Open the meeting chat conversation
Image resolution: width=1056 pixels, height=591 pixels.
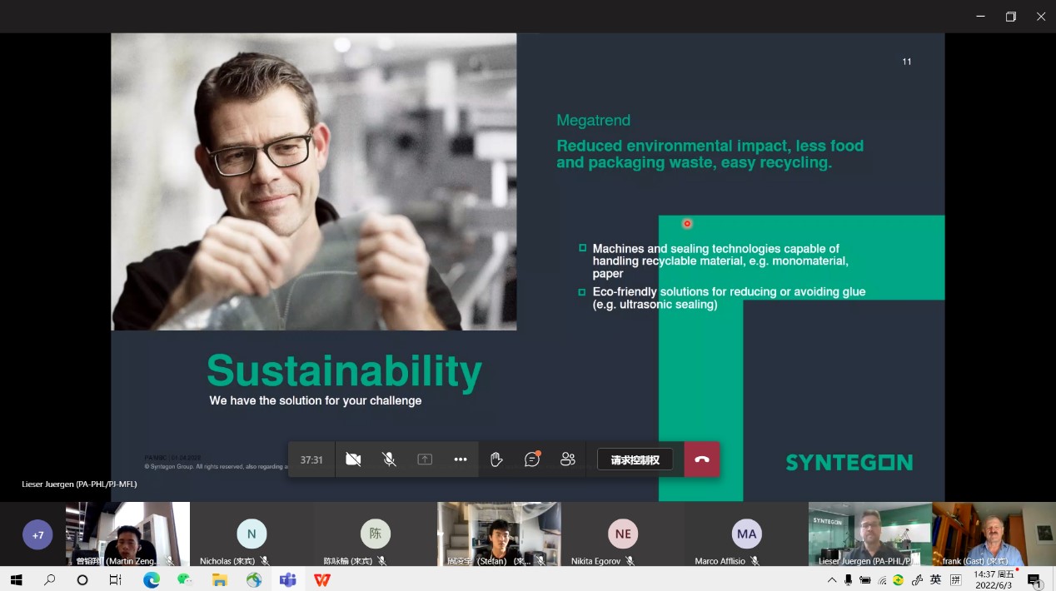pos(532,459)
